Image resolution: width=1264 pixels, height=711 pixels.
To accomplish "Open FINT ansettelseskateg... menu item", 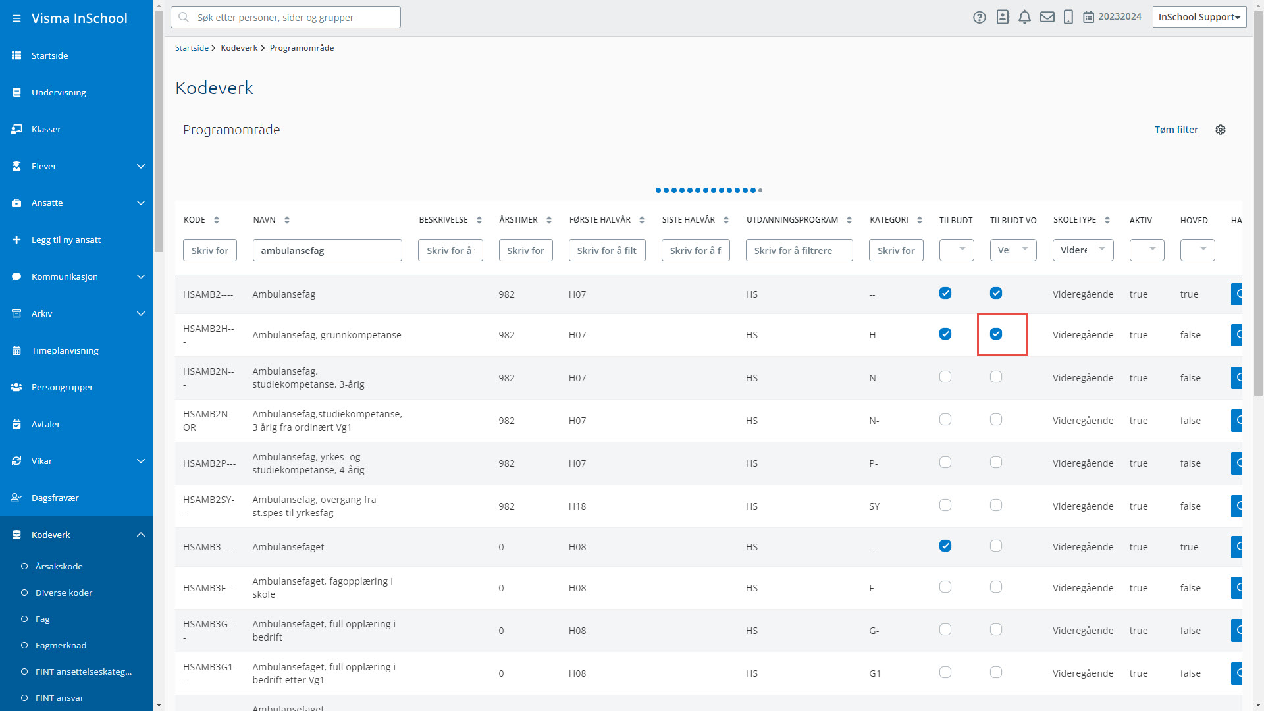I will tap(84, 671).
